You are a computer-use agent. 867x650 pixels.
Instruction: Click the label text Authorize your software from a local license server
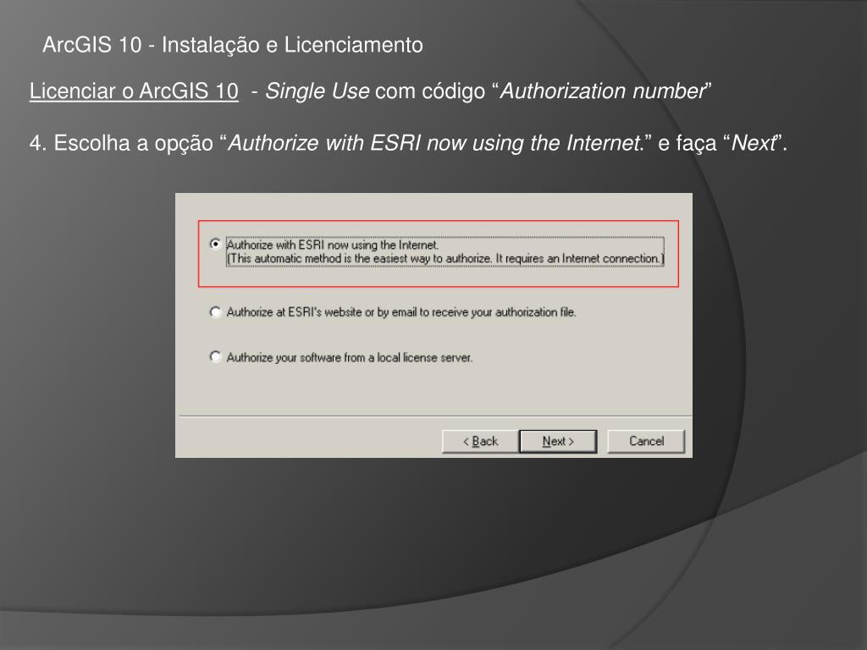[x=350, y=358]
